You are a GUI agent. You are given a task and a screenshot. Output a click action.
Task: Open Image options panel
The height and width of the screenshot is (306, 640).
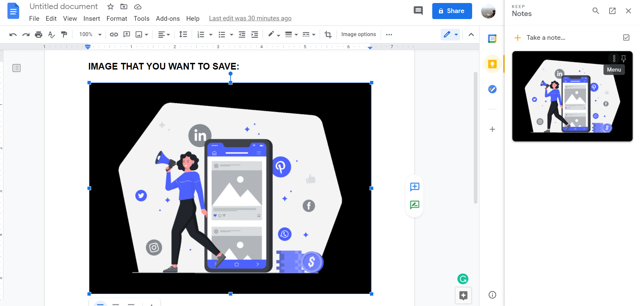(359, 34)
